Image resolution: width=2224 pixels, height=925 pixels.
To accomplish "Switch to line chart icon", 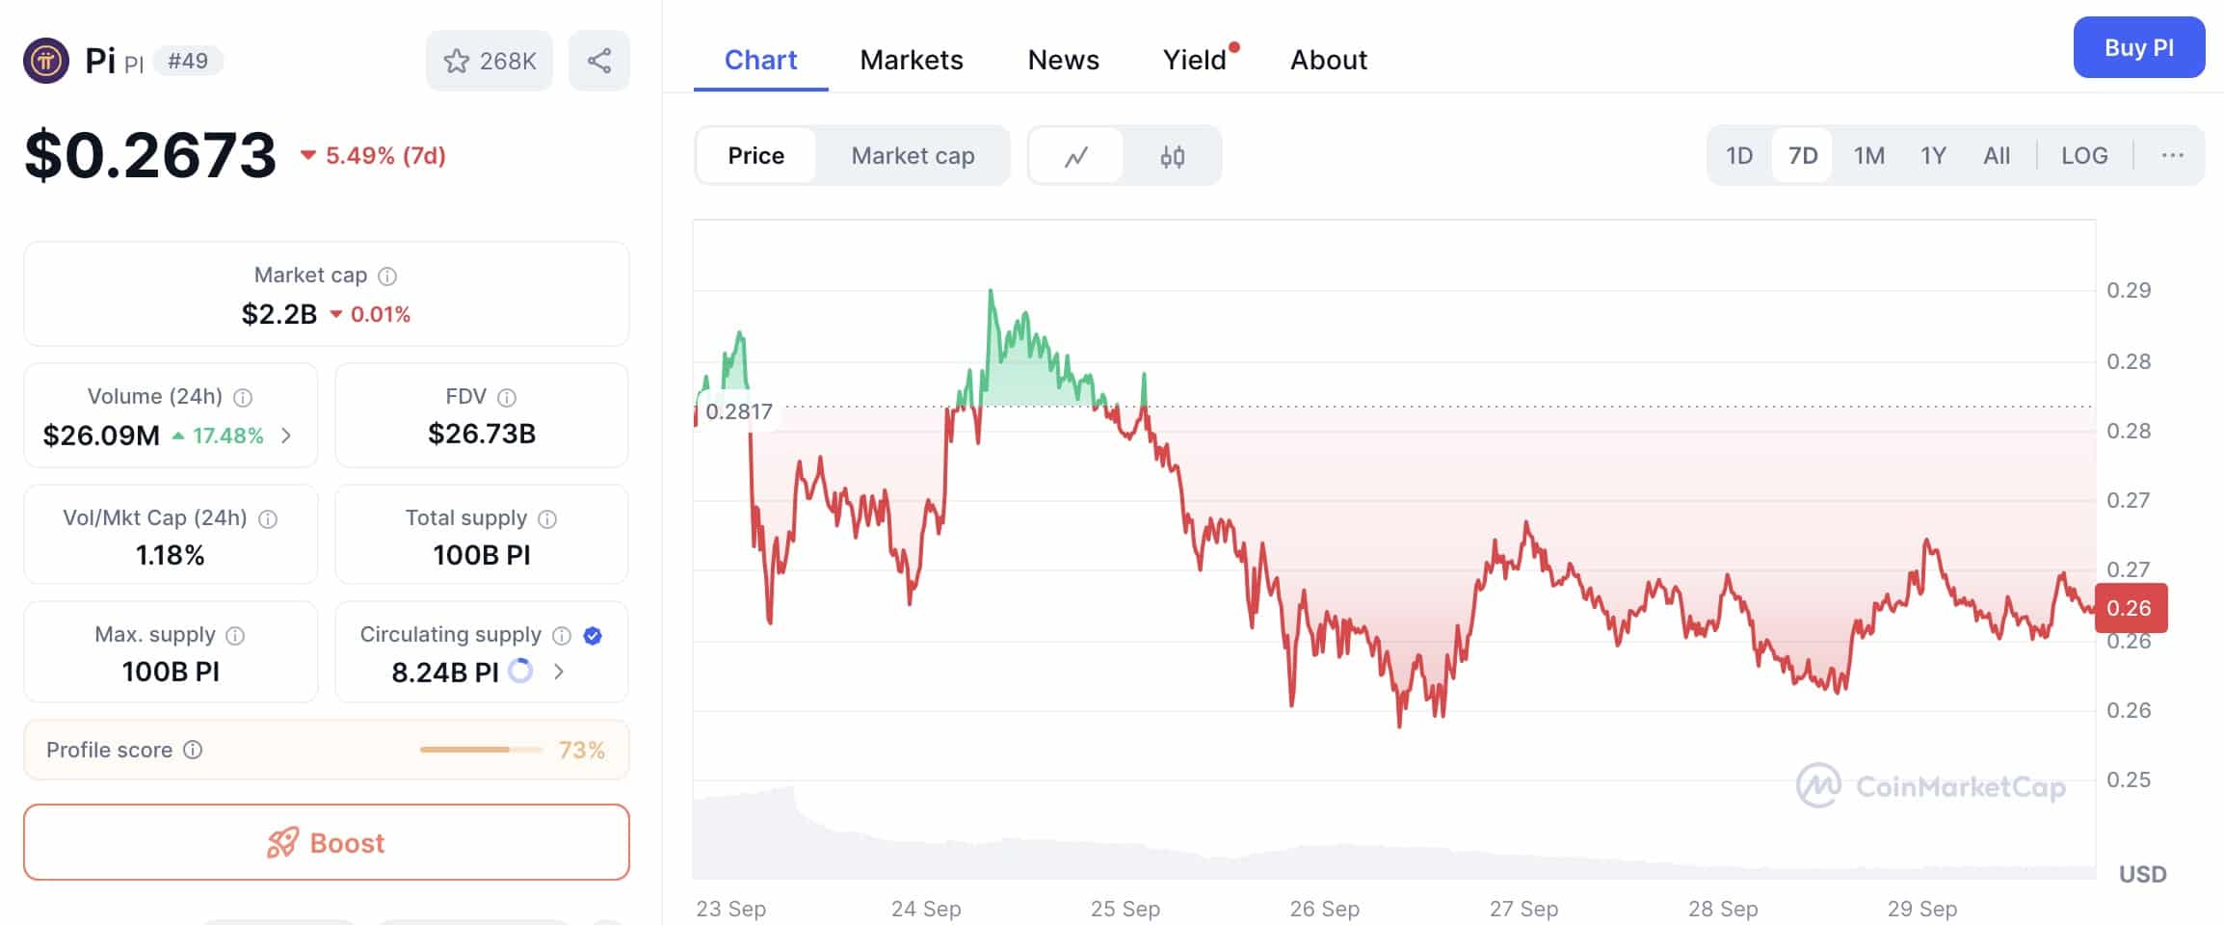I will (1076, 156).
